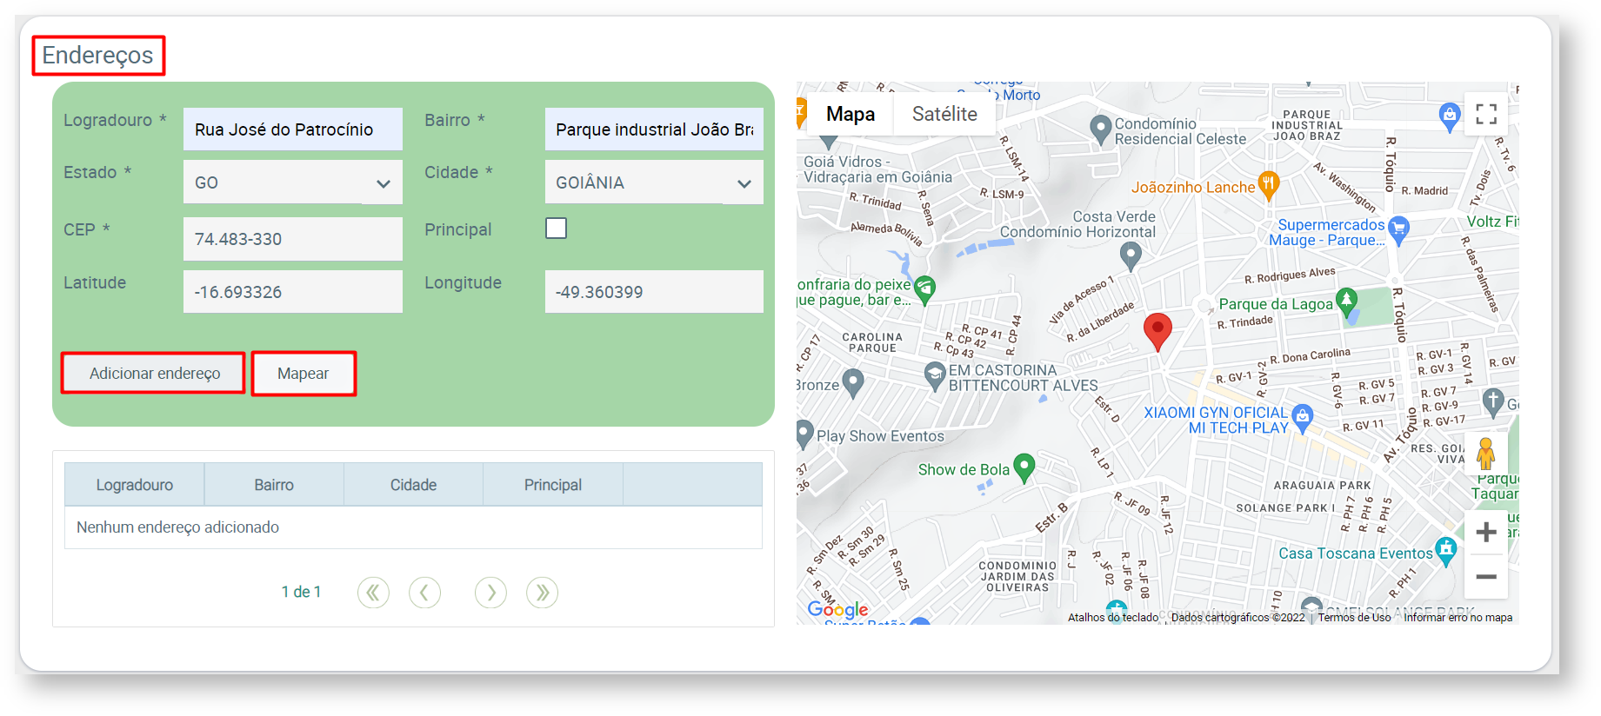This screenshot has height=716, width=1601.
Task: Switch map to Mapa view
Action: pos(851,114)
